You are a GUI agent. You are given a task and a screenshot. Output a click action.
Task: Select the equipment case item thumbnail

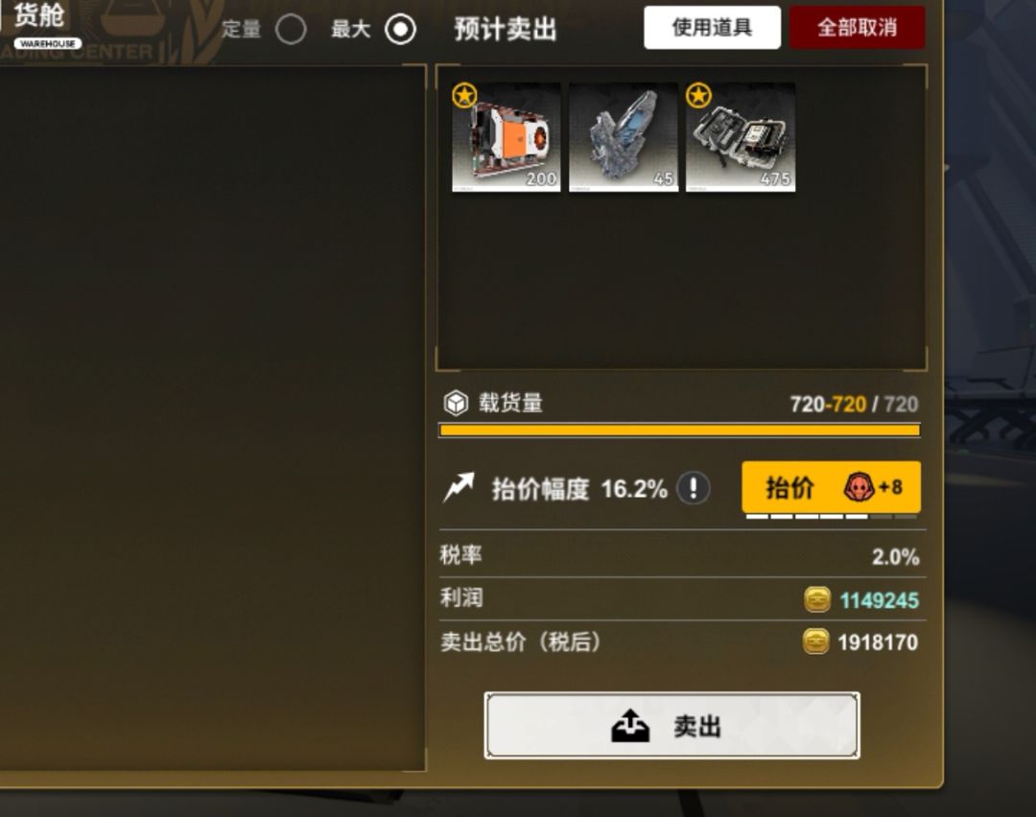[740, 137]
